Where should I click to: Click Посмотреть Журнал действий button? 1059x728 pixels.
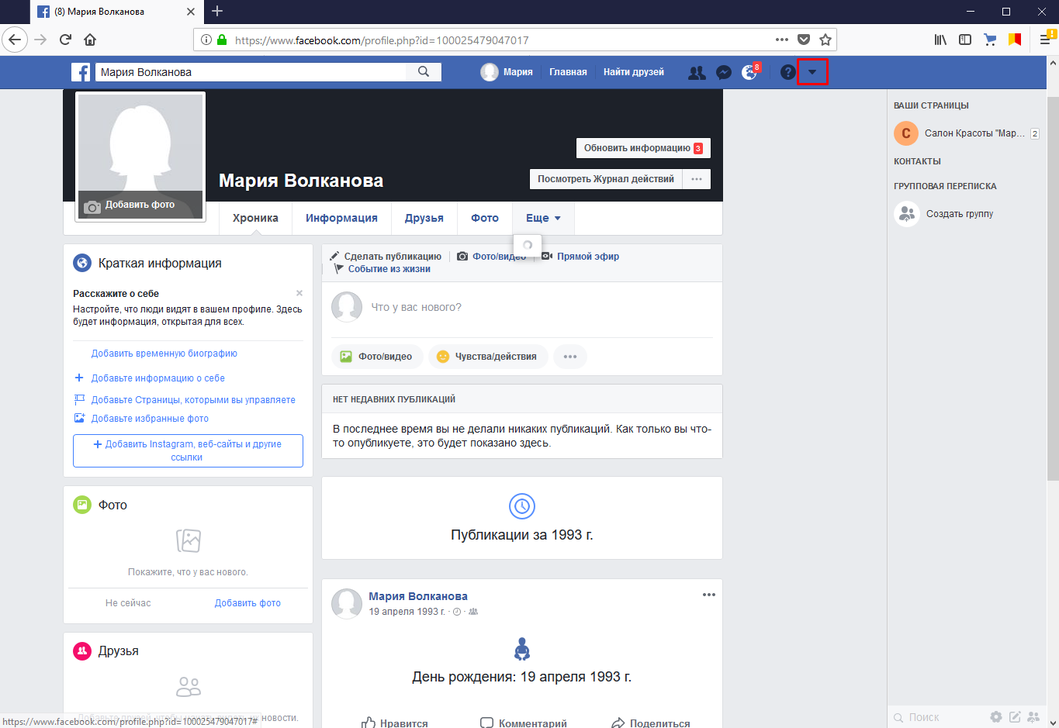(606, 179)
